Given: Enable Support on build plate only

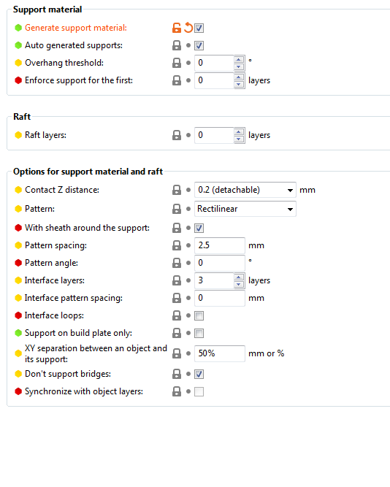Looking at the screenshot, I should (199, 333).
